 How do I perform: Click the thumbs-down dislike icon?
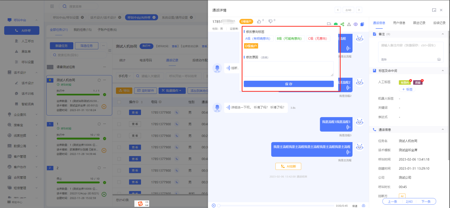pyautogui.click(x=270, y=21)
